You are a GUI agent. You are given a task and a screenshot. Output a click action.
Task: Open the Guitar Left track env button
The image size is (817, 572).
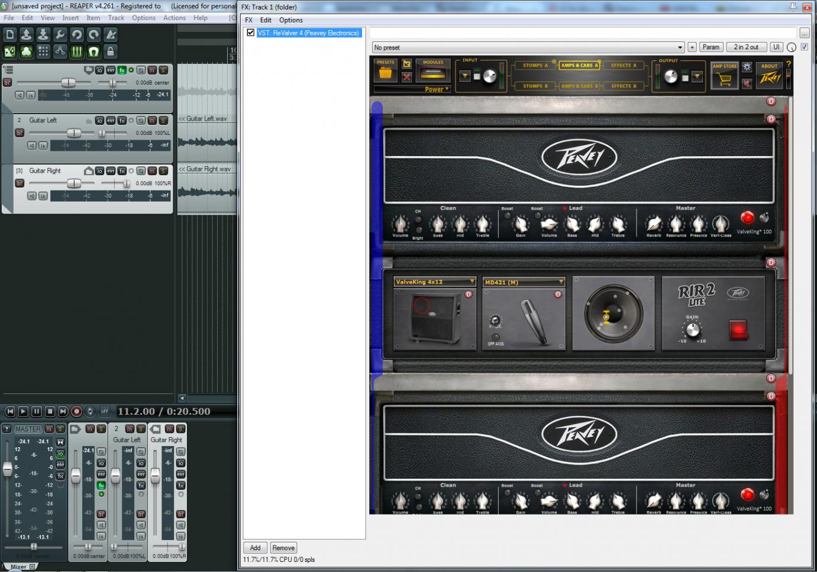pyautogui.click(x=111, y=121)
